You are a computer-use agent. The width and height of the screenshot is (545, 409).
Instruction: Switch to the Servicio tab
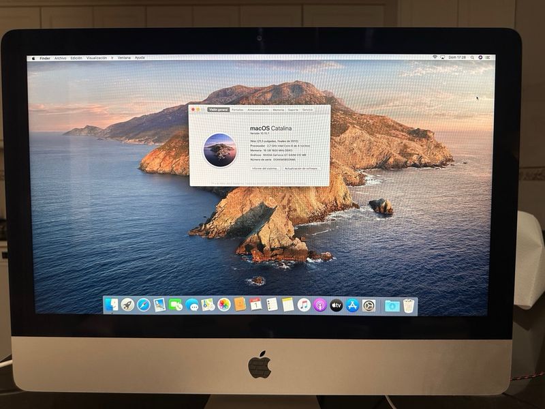pos(308,110)
